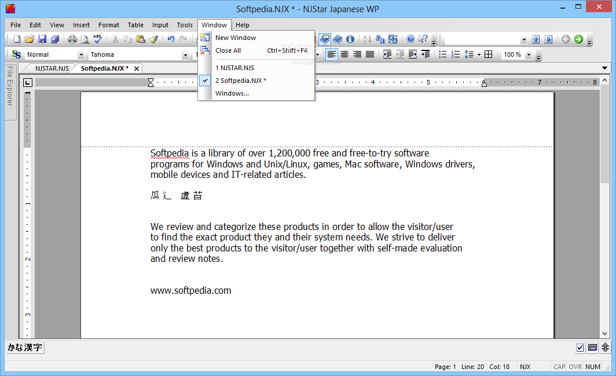Viewport: 616px width, 376px height.
Task: Click the blue download arrow icon
Action: 548,39
